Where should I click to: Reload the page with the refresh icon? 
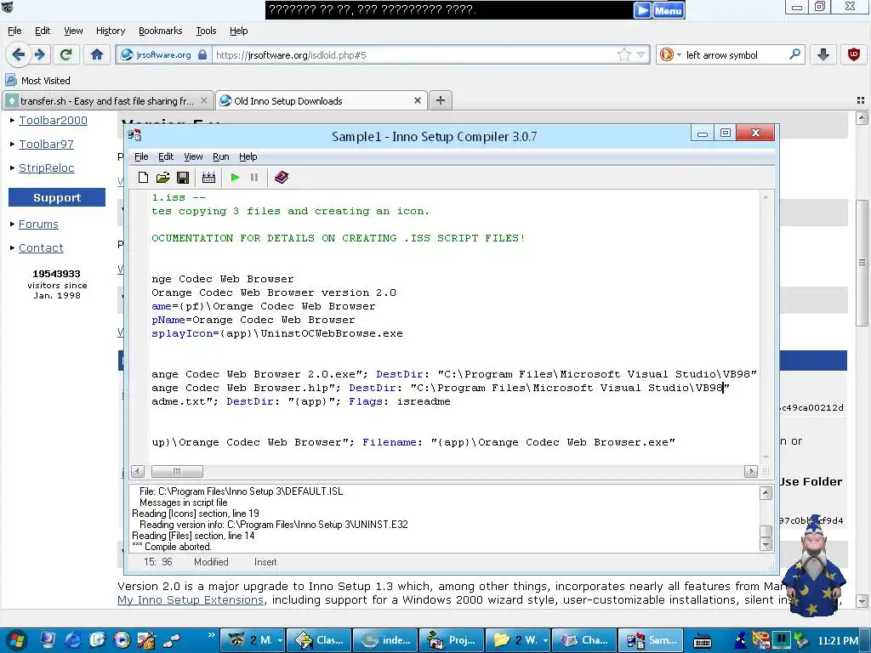(x=66, y=54)
